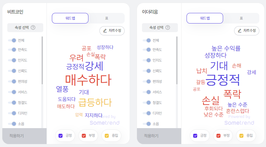The image size is (266, 147).
Task: Click help icon beside 이더리움 속성 선택
Action: tap(168, 27)
